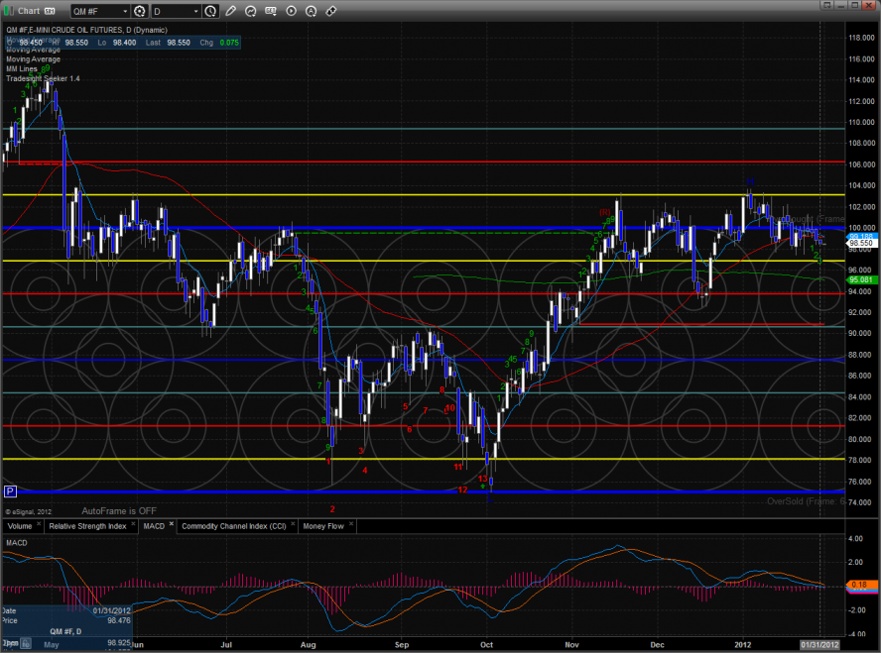Viewport: 881px width, 653px height.
Task: Click the chart title QM #F E-MINI CRUDE OIL FUTURES
Action: click(x=86, y=30)
